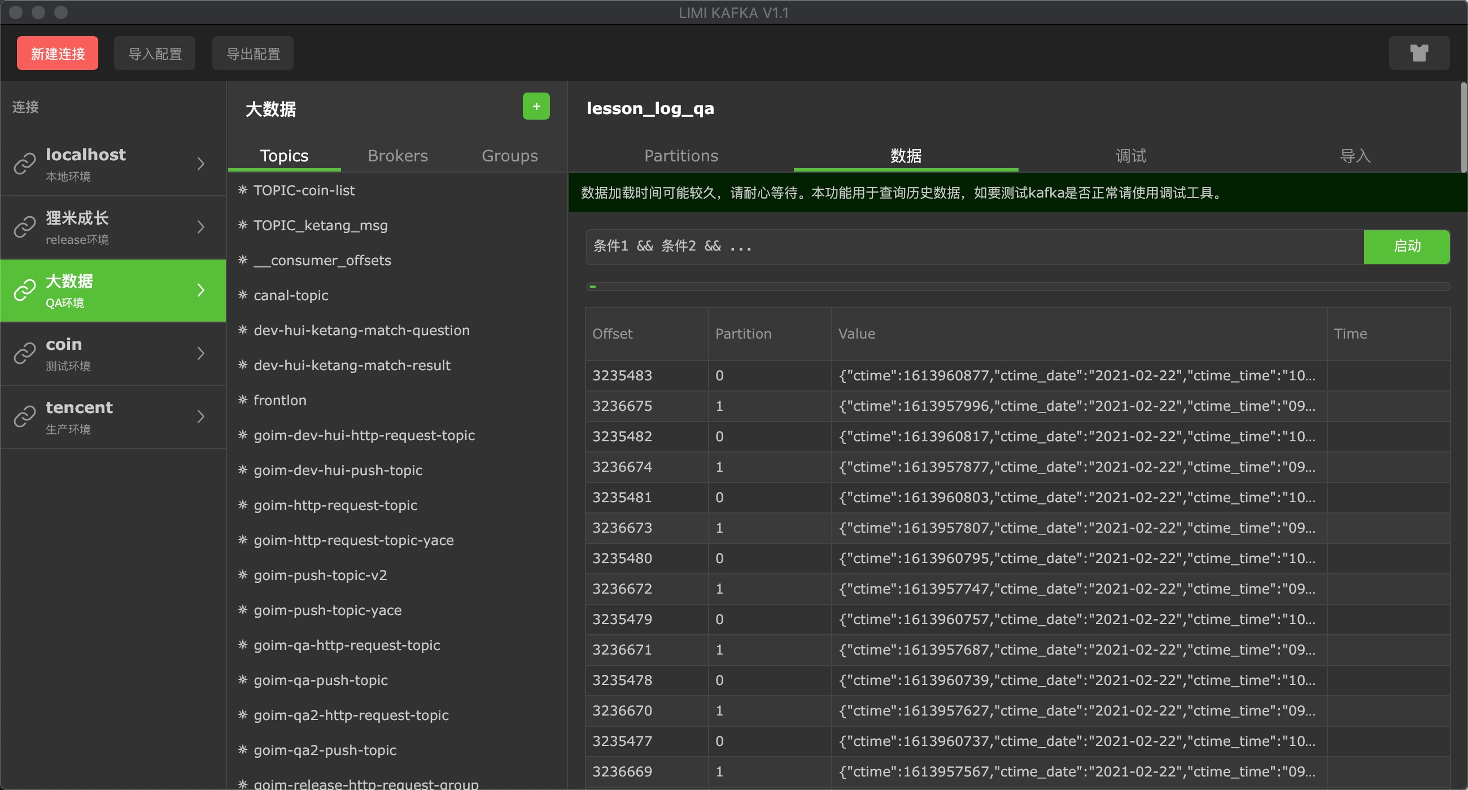Click the link icon beside coin
Screen dimensions: 1468x790
[x=25, y=354]
